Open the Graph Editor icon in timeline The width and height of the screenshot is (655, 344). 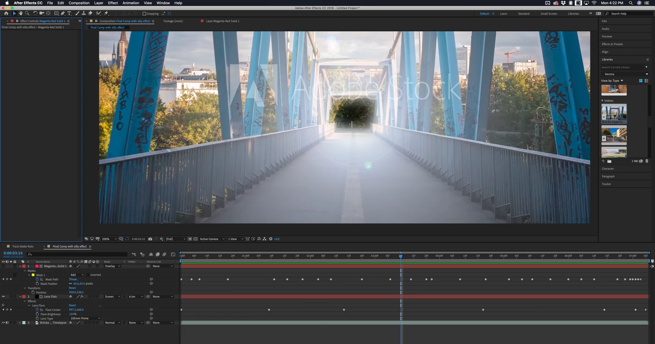click(x=173, y=254)
